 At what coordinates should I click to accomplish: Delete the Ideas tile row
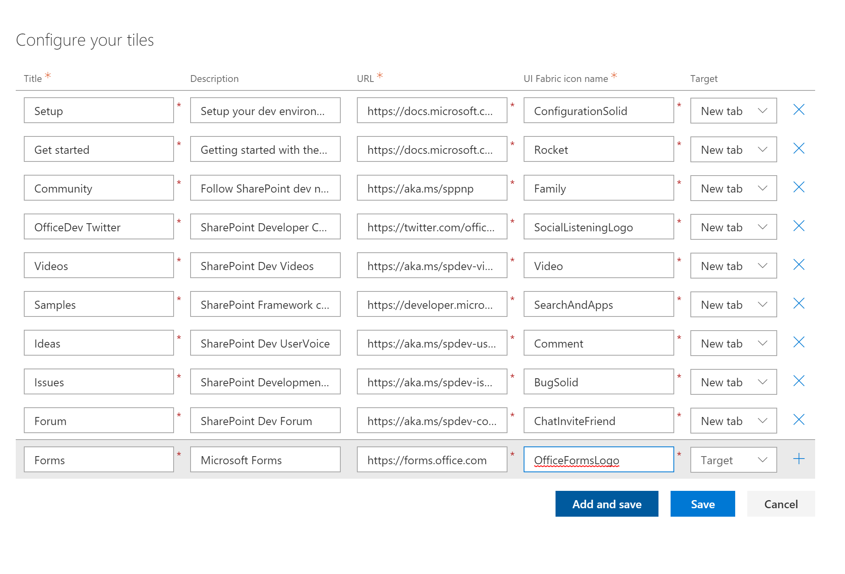pos(799,342)
